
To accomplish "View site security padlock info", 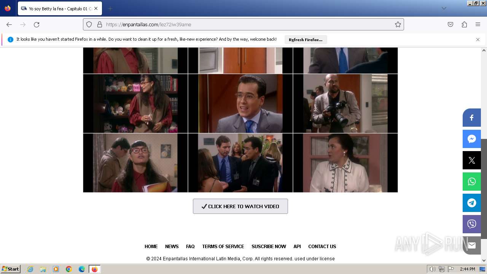I will tap(100, 24).
